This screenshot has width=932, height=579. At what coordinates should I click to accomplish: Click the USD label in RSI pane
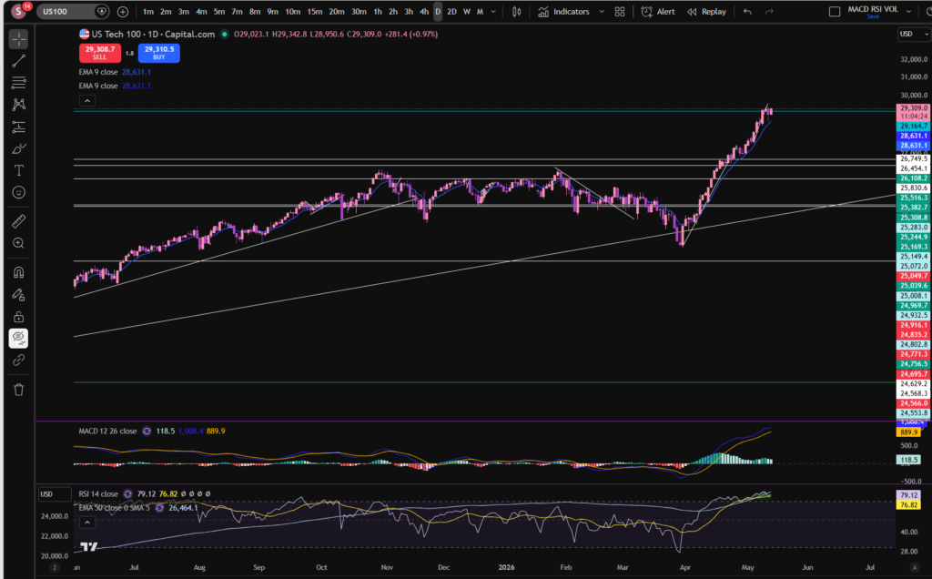pyautogui.click(x=53, y=494)
